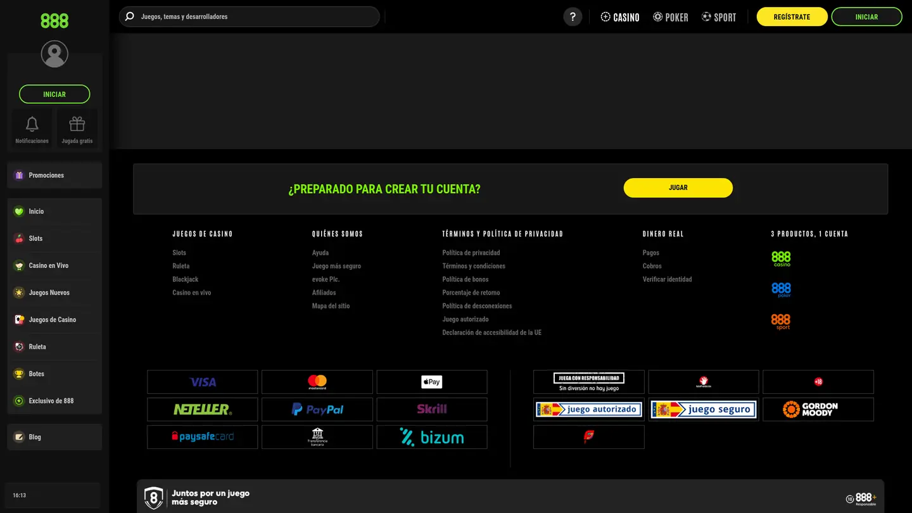Select the Transferencia bancaria icon
The image size is (912, 513).
click(x=317, y=437)
